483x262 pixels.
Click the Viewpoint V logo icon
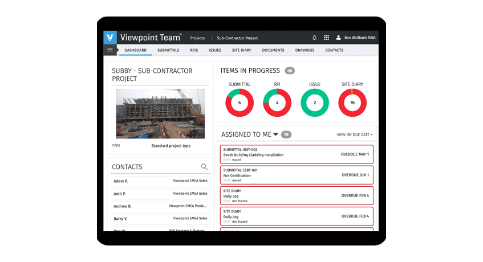tap(110, 38)
